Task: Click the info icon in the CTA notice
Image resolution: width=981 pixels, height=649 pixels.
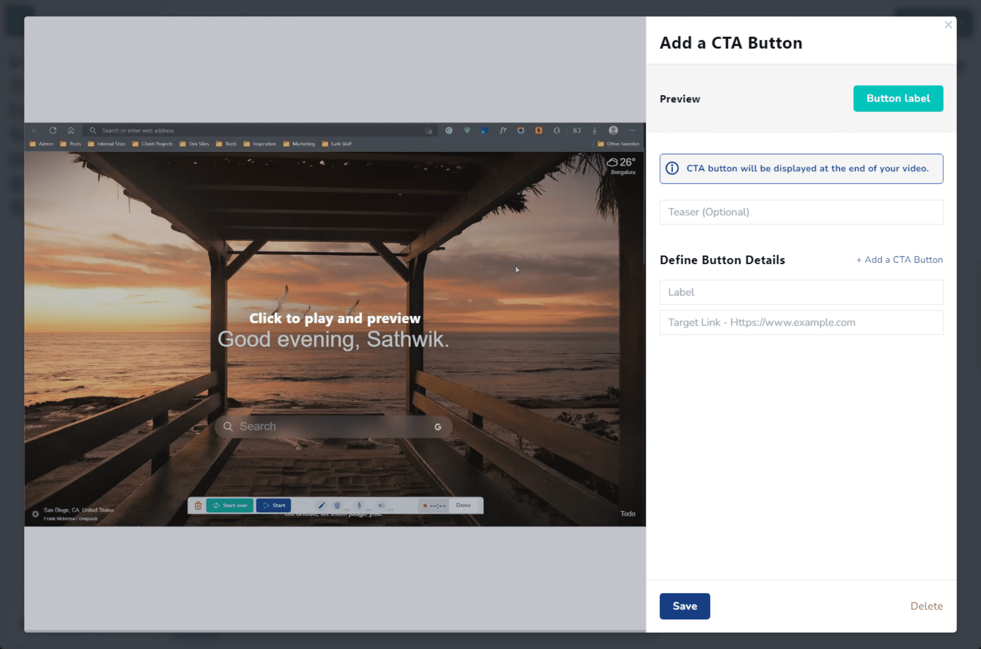Action: [672, 168]
